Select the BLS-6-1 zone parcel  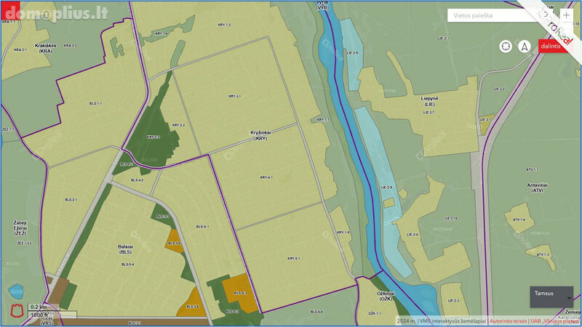point(202,227)
